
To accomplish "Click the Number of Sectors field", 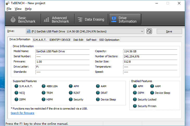I will (150, 57).
